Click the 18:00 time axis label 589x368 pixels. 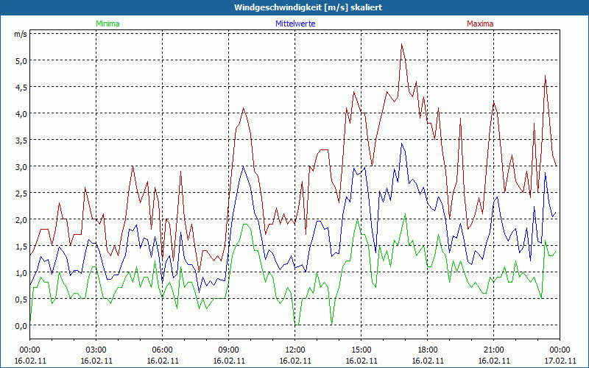coord(428,350)
